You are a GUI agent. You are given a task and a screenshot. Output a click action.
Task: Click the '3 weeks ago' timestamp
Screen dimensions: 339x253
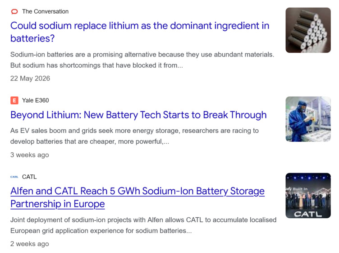(30, 155)
